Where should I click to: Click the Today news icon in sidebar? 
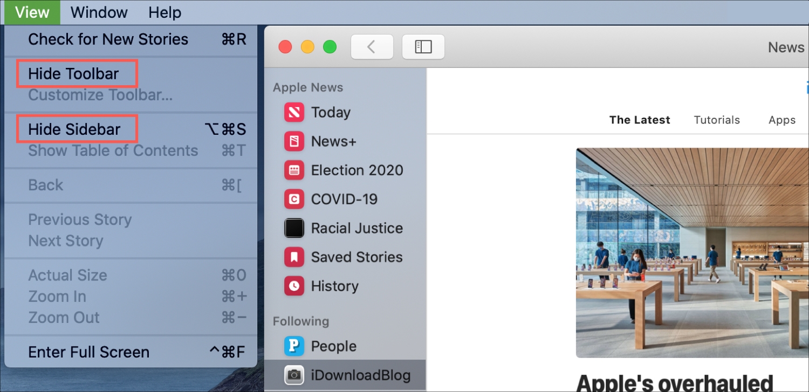point(294,113)
